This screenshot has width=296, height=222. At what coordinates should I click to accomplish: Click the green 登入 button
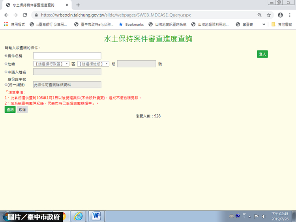(262, 54)
